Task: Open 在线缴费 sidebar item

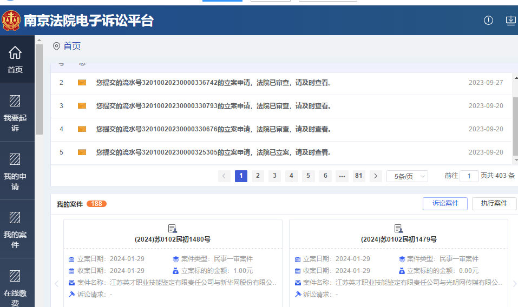Action: (15, 276)
